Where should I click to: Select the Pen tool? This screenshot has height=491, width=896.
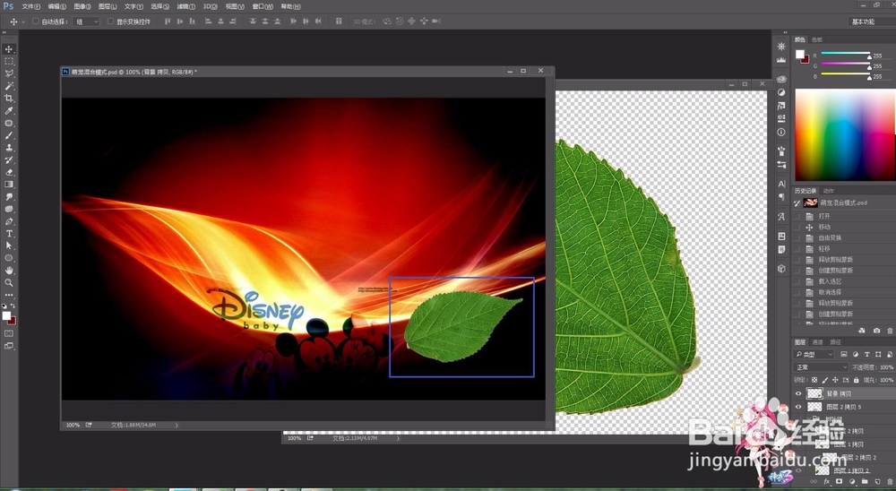coord(9,221)
